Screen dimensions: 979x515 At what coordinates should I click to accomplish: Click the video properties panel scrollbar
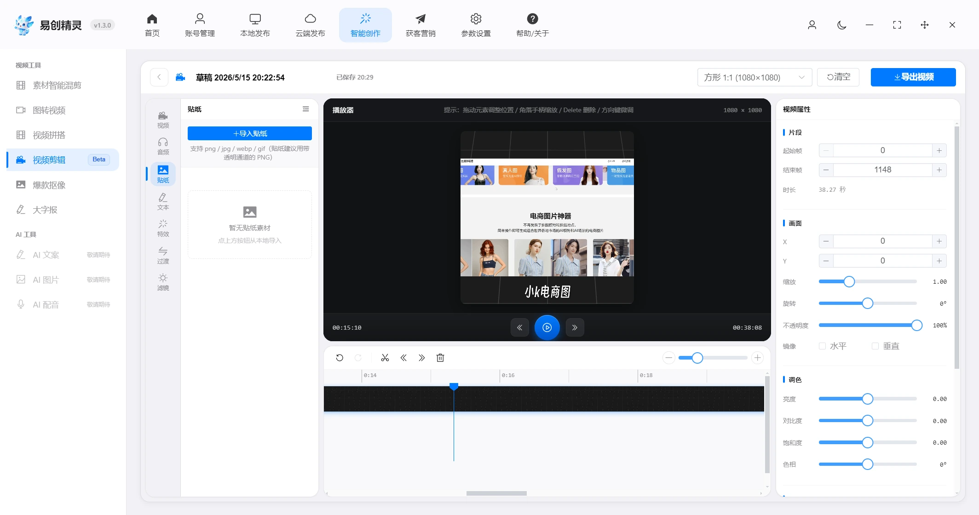coord(956,247)
